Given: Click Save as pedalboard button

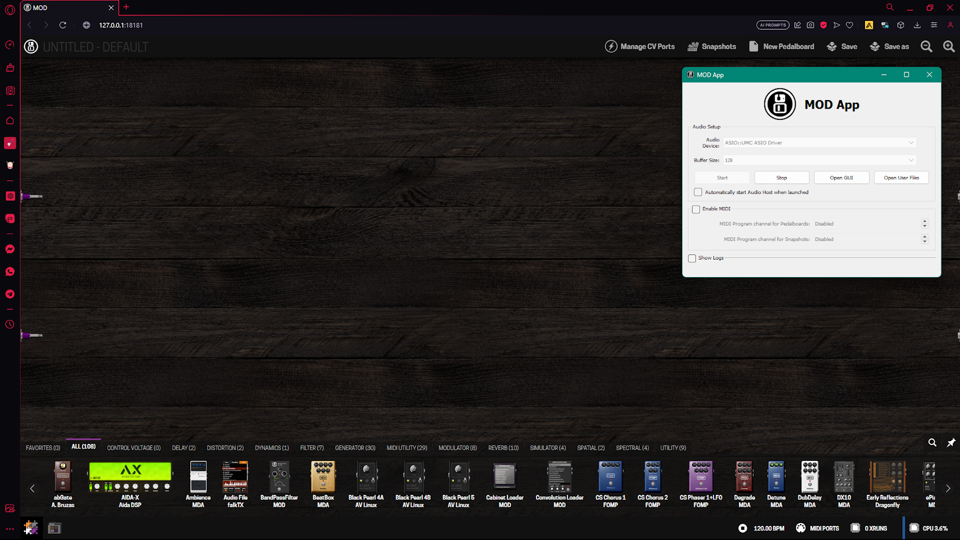Looking at the screenshot, I should 889,46.
